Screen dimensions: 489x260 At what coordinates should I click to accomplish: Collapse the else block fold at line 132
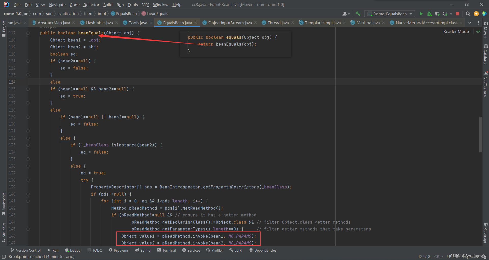28,138
